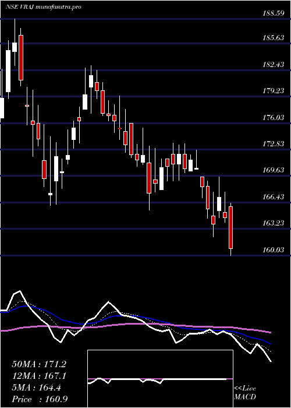291x408 pixels.
Task: Click the 163.23 price axis label
Action: (273, 223)
